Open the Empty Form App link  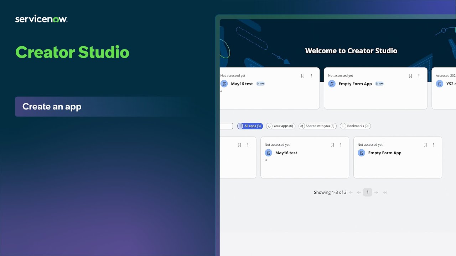[355, 84]
